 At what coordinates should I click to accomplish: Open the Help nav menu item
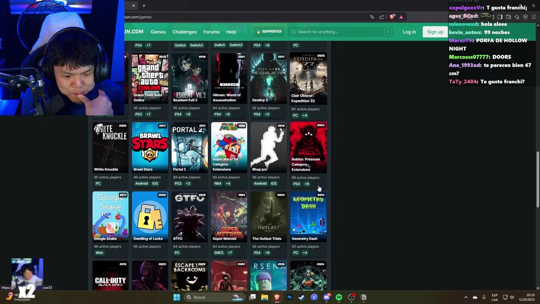[x=231, y=32]
